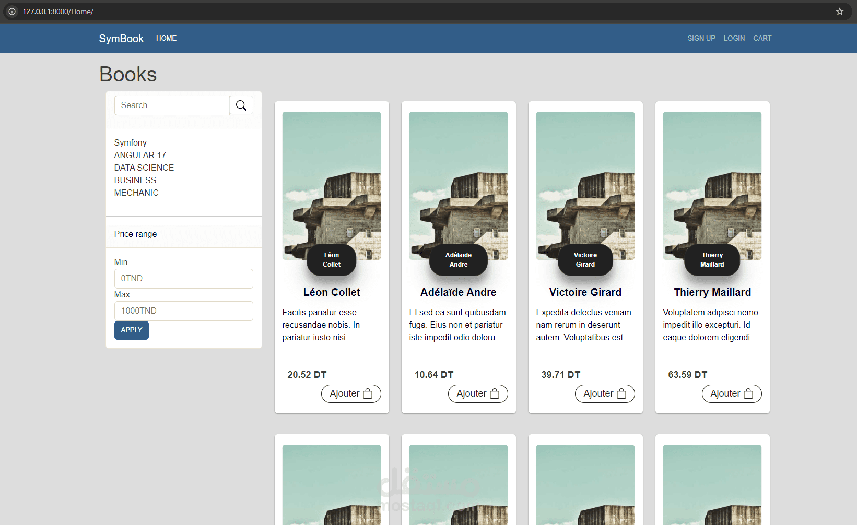Focus the Search text field

click(x=172, y=105)
